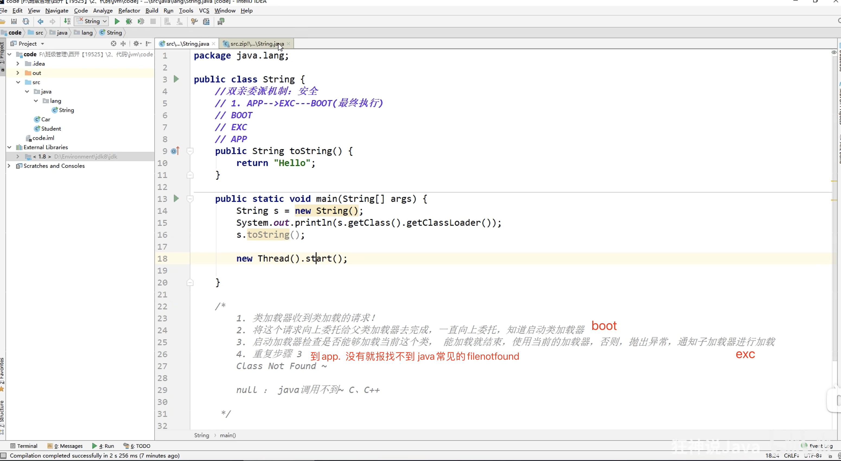Open the Refactor menu
The width and height of the screenshot is (841, 461).
(129, 11)
